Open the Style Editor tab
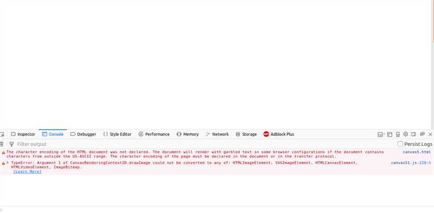 pos(117,134)
